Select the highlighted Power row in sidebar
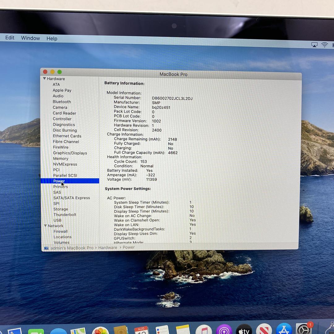 pyautogui.click(x=70, y=181)
